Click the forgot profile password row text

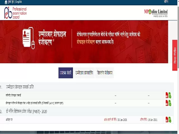[13, 95]
